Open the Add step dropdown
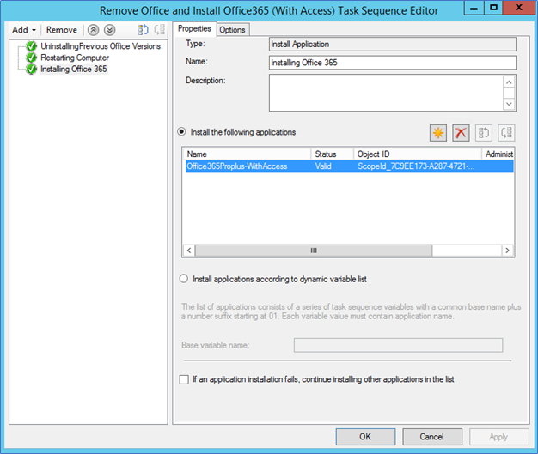This screenshot has height=454, width=538. tap(24, 30)
